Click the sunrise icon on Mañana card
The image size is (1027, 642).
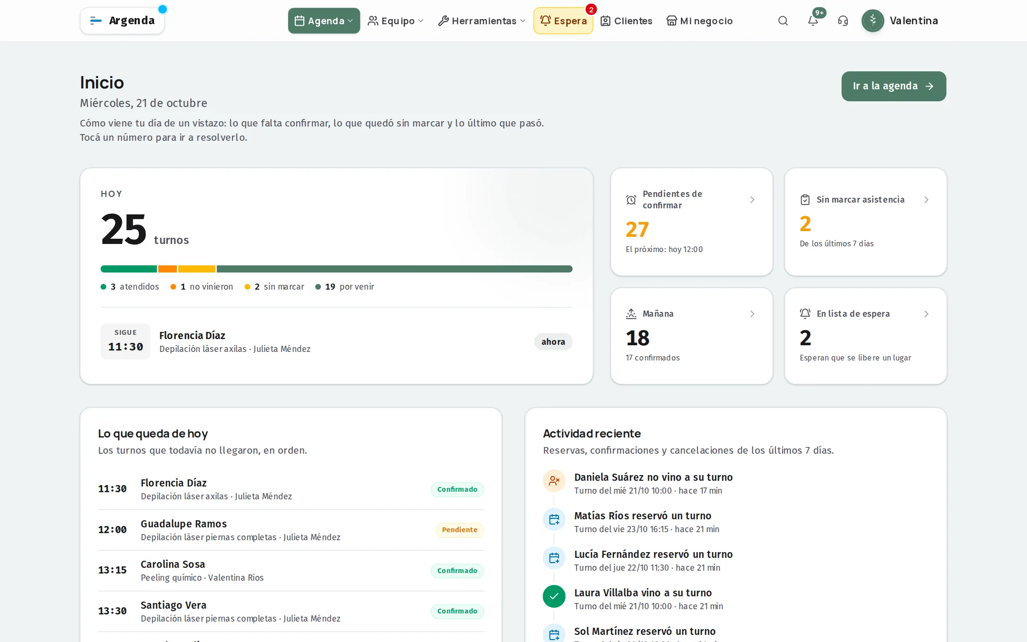pos(631,314)
